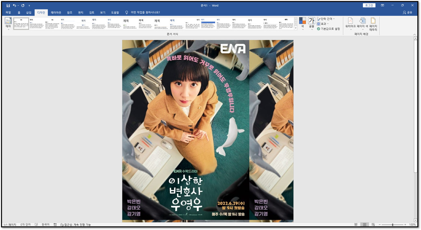
Task: Click 기본값으로 설정 (Set as Default)
Action: [328, 29]
